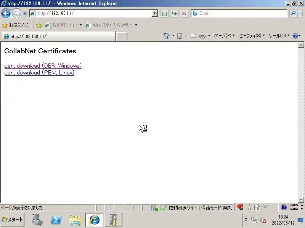Click the status bar security settings icon
305x228 pixels.
click(155, 207)
